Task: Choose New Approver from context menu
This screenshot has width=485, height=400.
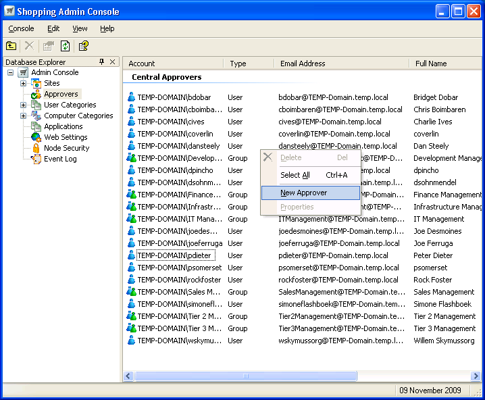Action: pyautogui.click(x=304, y=193)
